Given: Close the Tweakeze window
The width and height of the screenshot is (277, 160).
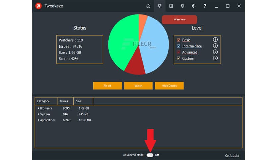Looking at the screenshot, I should [x=239, y=6].
